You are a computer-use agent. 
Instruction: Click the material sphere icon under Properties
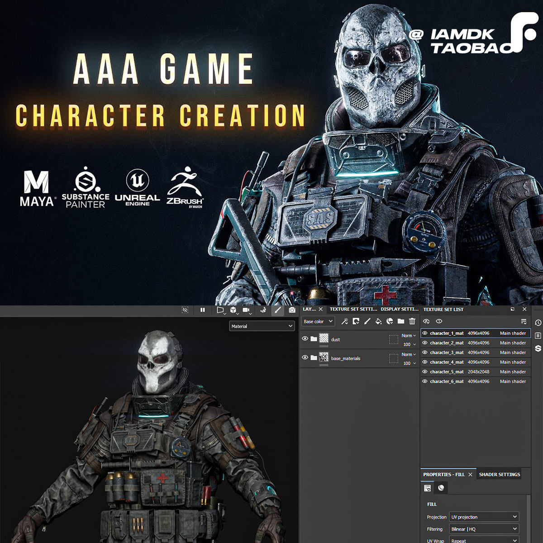441,488
